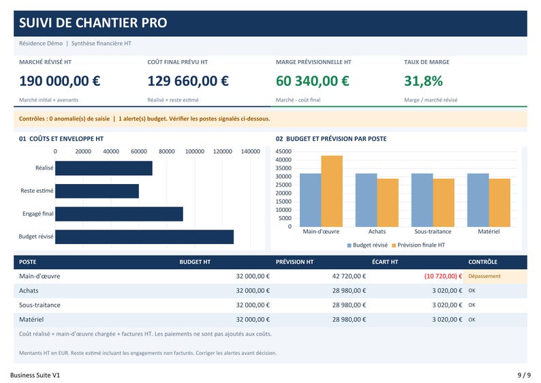Select the Main-d'œuvre table row name

[40, 277]
